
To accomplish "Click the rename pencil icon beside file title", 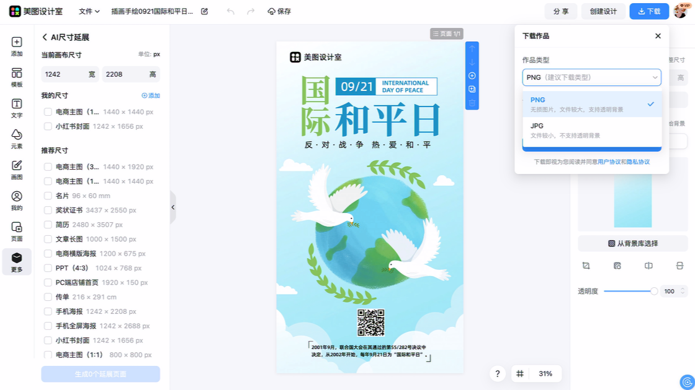I will 205,11.
